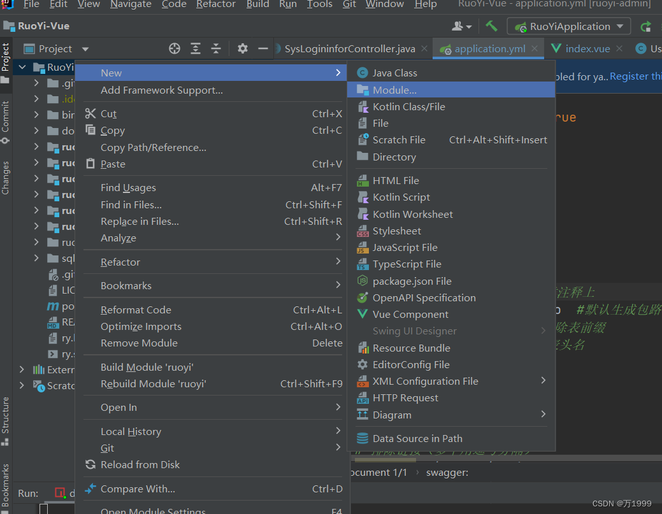The image size is (662, 514).
Task: Choose Resource Bundle option
Action: (451, 348)
